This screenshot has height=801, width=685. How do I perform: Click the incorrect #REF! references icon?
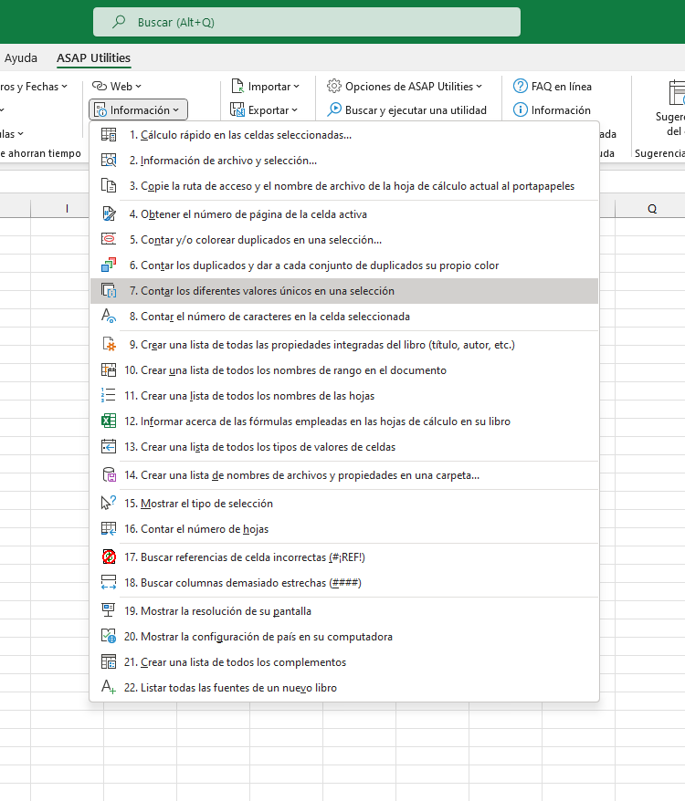[109, 557]
